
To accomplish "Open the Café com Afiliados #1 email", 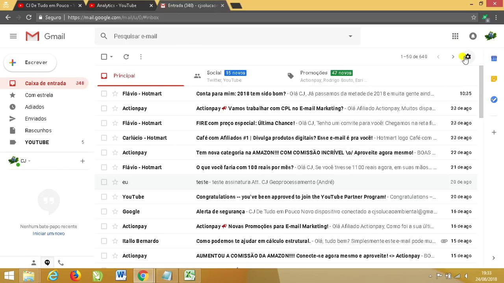I will point(286,138).
